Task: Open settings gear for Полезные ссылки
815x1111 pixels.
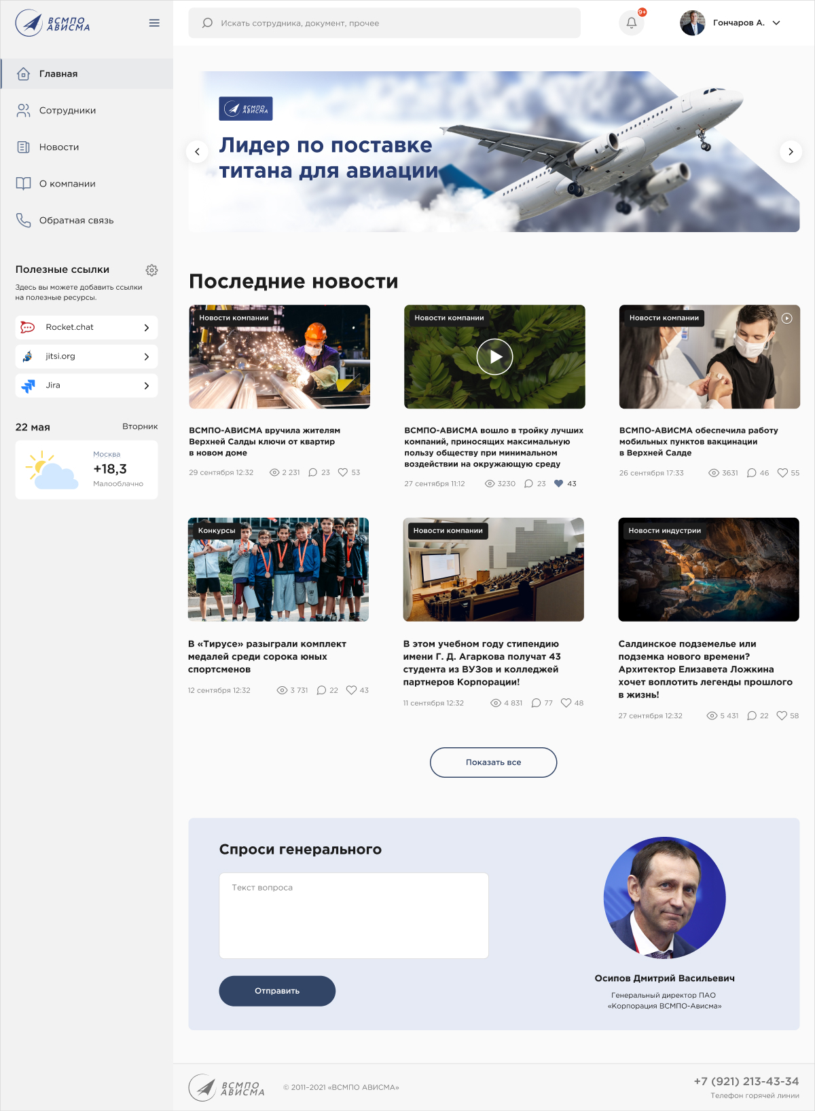Action: coord(151,270)
